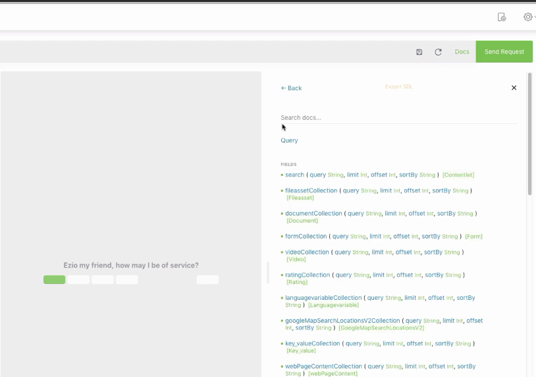Select the key_valueCollection field
Viewport: 536px width, 377px height.
(312, 343)
